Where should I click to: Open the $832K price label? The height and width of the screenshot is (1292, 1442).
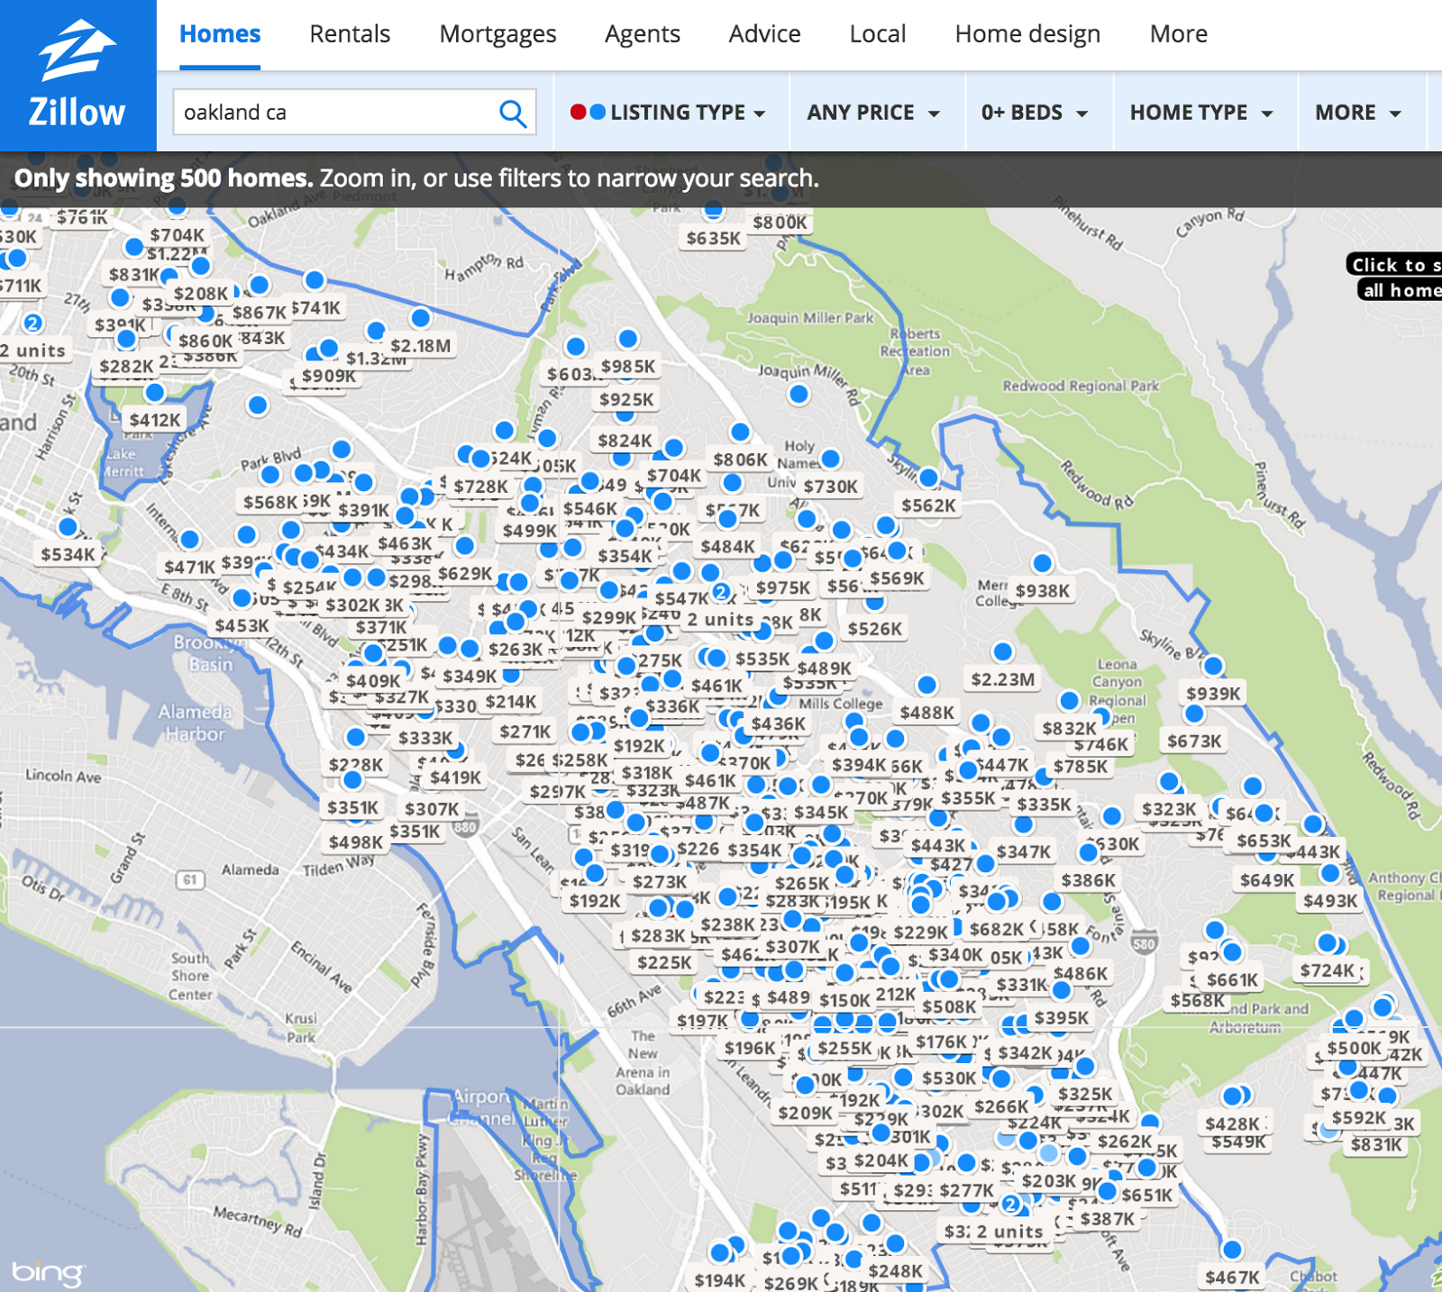click(x=1069, y=728)
